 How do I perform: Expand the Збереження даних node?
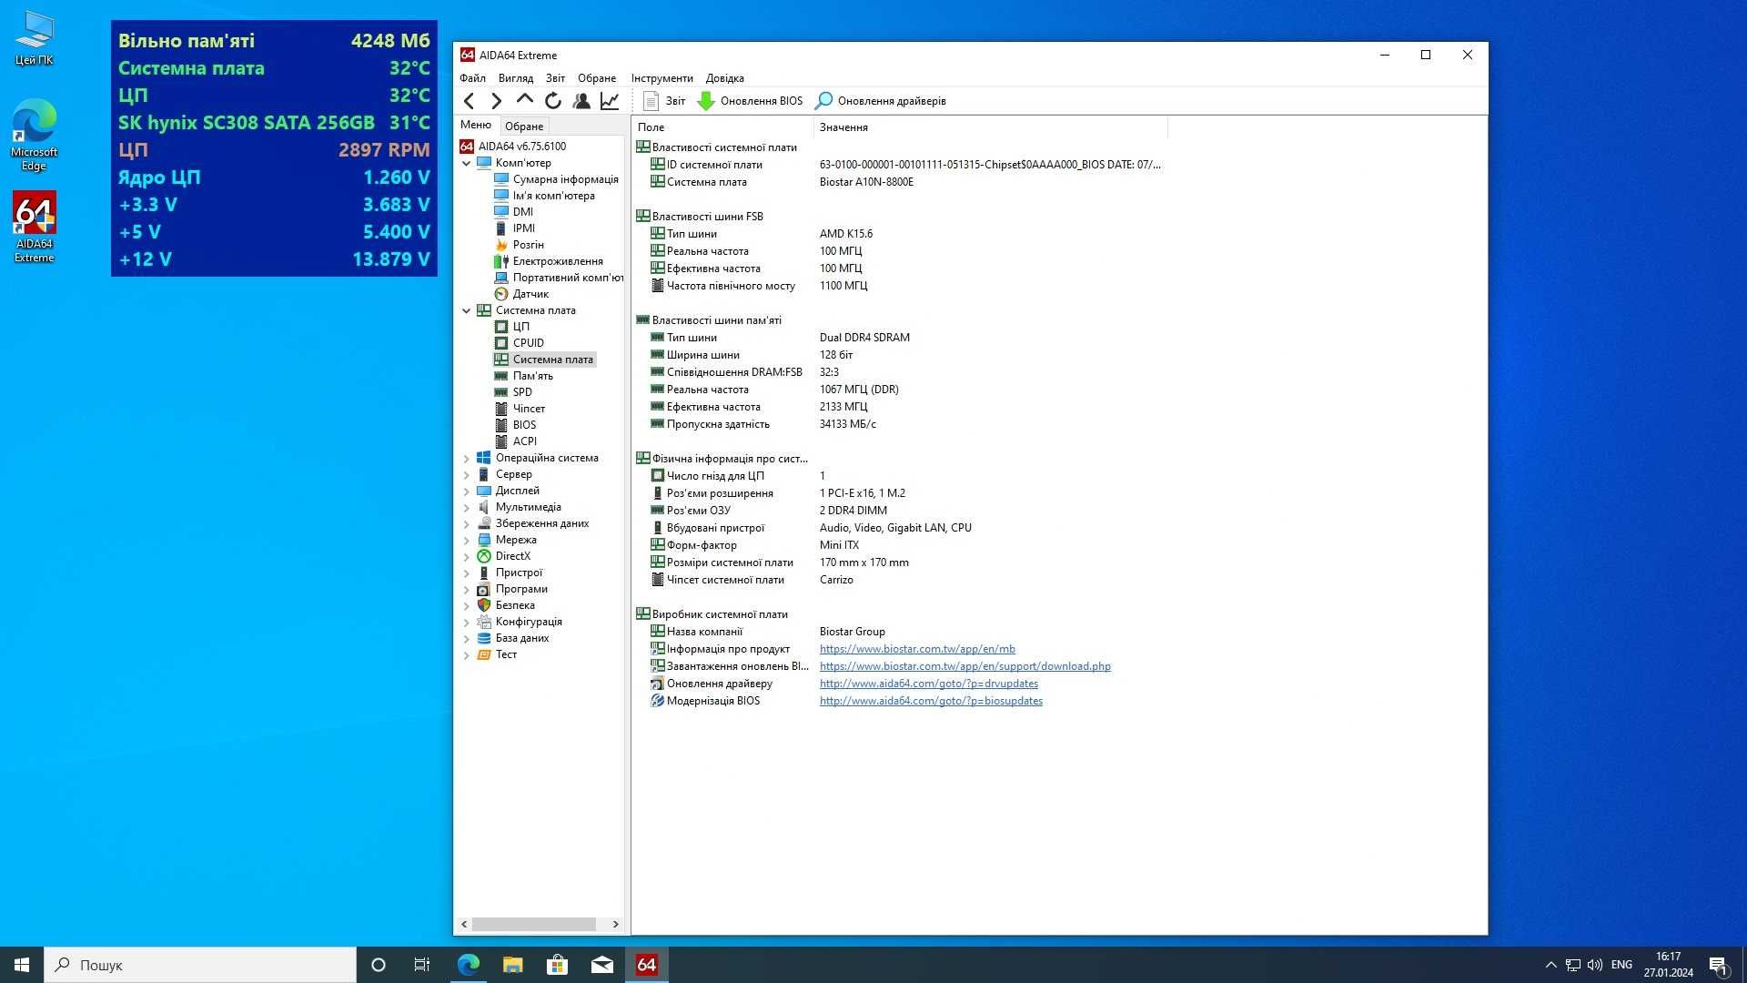tap(467, 523)
